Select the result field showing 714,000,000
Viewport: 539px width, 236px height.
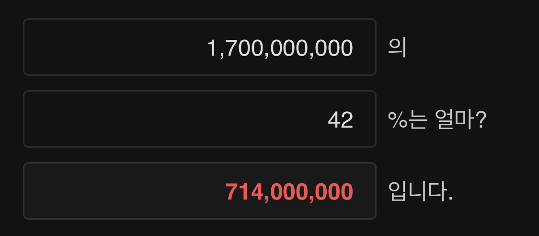(200, 191)
